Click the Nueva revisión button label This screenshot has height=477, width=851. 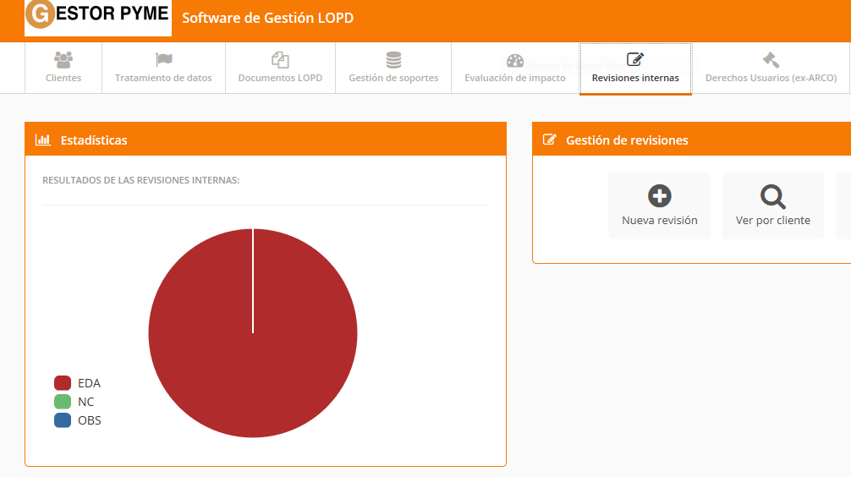pyautogui.click(x=660, y=221)
